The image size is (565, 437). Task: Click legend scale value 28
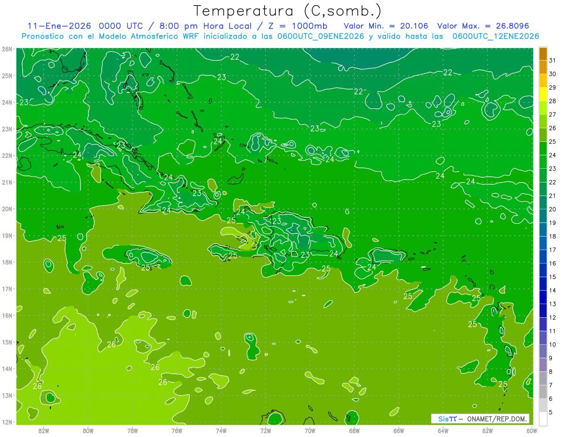click(x=553, y=101)
